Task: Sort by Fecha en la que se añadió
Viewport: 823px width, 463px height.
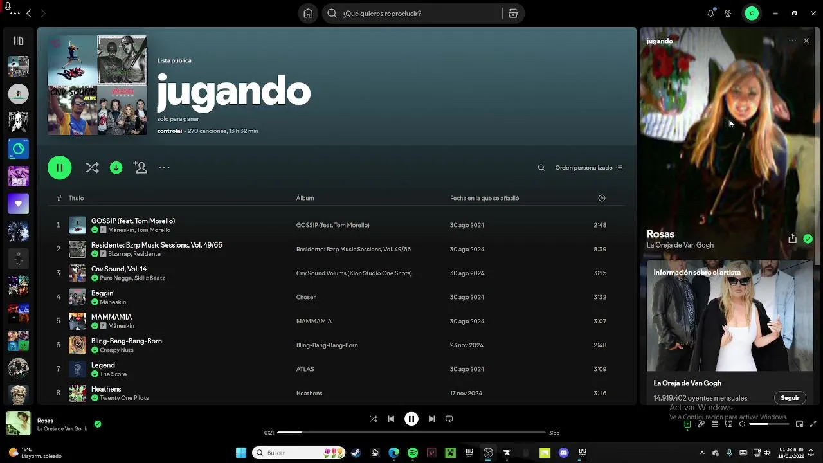Action: [484, 198]
